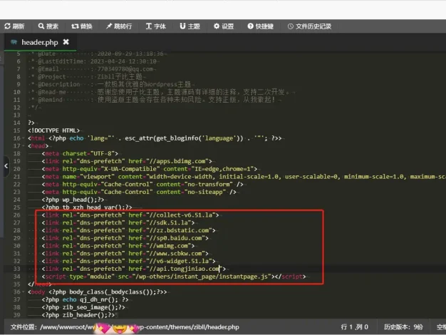The image size is (446, 335).
Task: Click the zib_seo_image() line
Action: click(83, 307)
